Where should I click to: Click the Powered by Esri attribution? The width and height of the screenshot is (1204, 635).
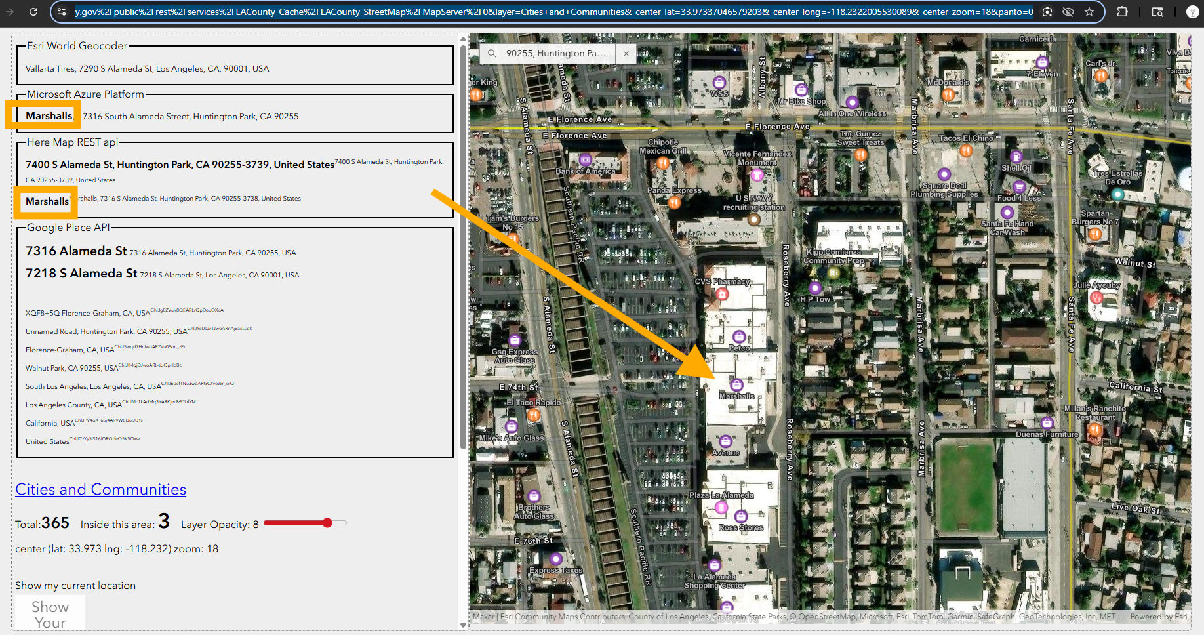coord(1159,617)
